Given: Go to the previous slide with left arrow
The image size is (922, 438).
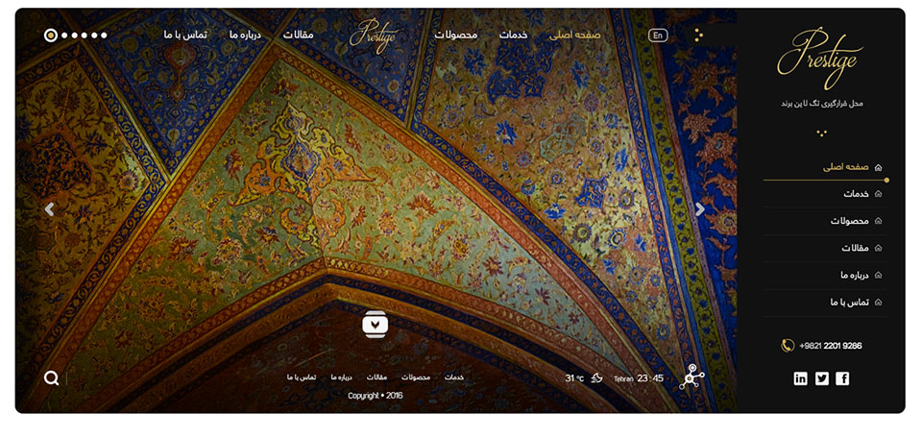Looking at the screenshot, I should [x=49, y=209].
